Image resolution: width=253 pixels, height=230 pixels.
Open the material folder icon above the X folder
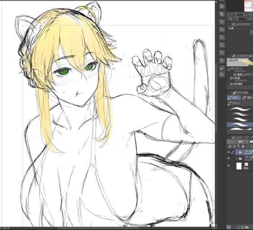coord(222,6)
